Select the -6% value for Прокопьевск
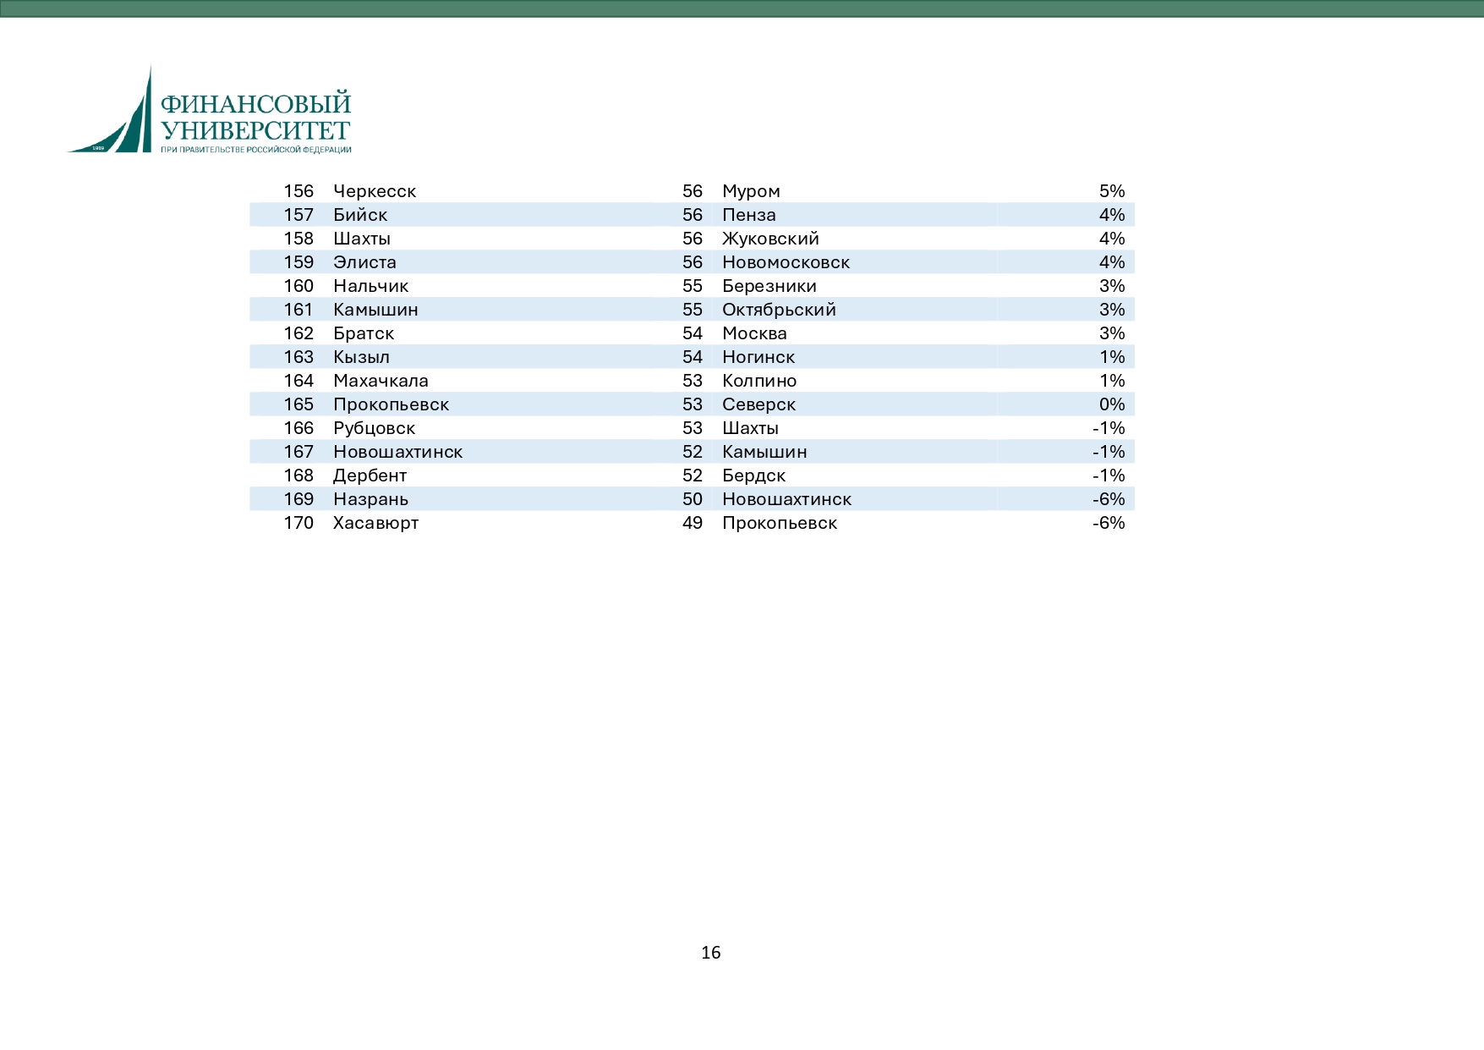The image size is (1484, 1050). click(x=1109, y=523)
